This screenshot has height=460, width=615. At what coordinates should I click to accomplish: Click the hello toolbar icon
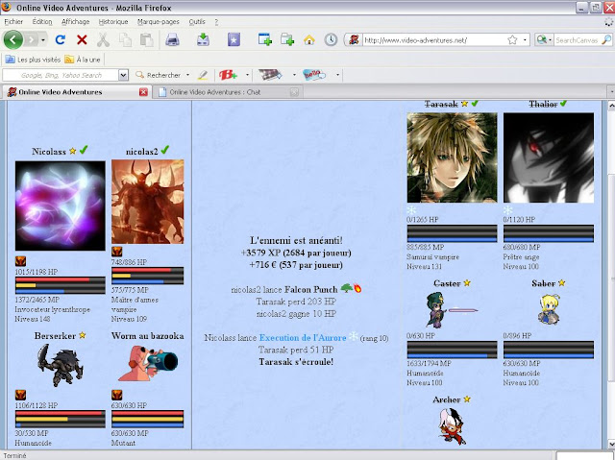[314, 75]
